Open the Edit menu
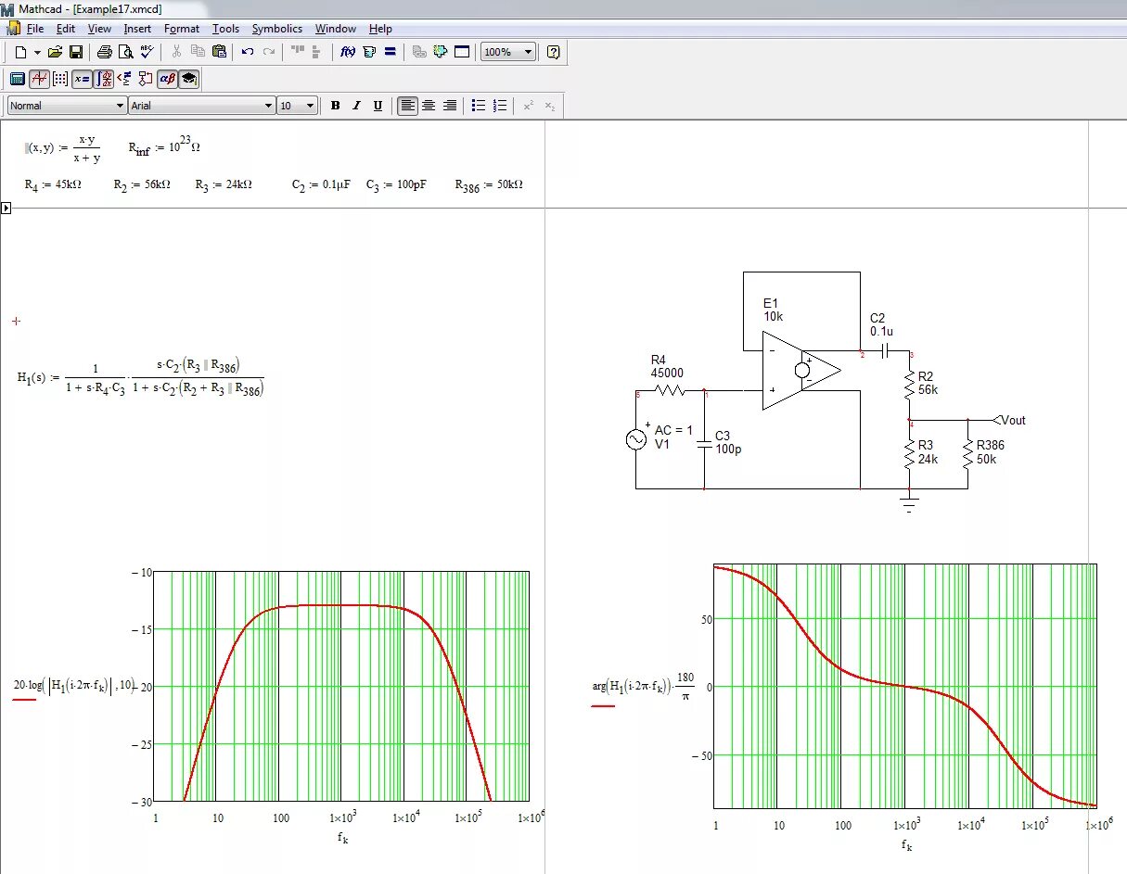The width and height of the screenshot is (1127, 874). (65, 29)
